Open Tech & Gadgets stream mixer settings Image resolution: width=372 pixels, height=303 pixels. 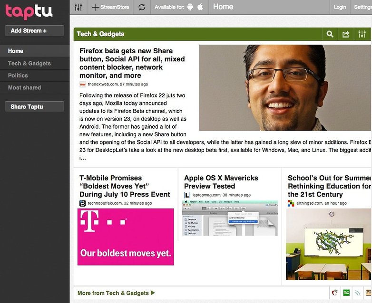[x=362, y=34]
